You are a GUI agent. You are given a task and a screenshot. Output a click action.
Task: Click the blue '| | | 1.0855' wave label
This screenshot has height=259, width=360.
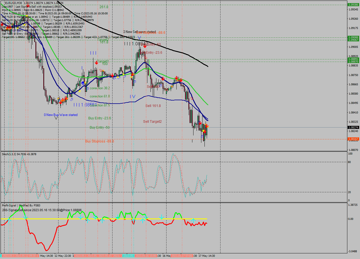click(x=85, y=105)
